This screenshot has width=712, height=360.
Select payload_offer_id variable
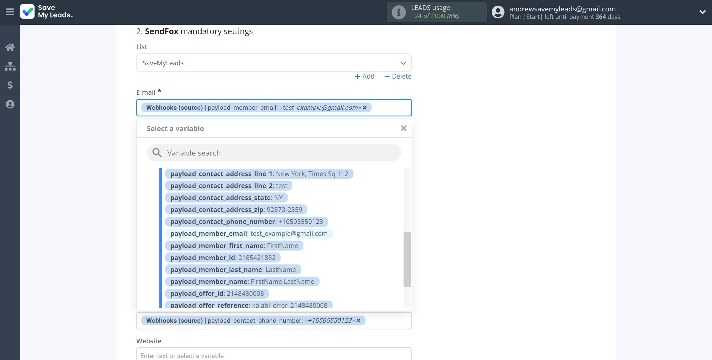click(217, 294)
